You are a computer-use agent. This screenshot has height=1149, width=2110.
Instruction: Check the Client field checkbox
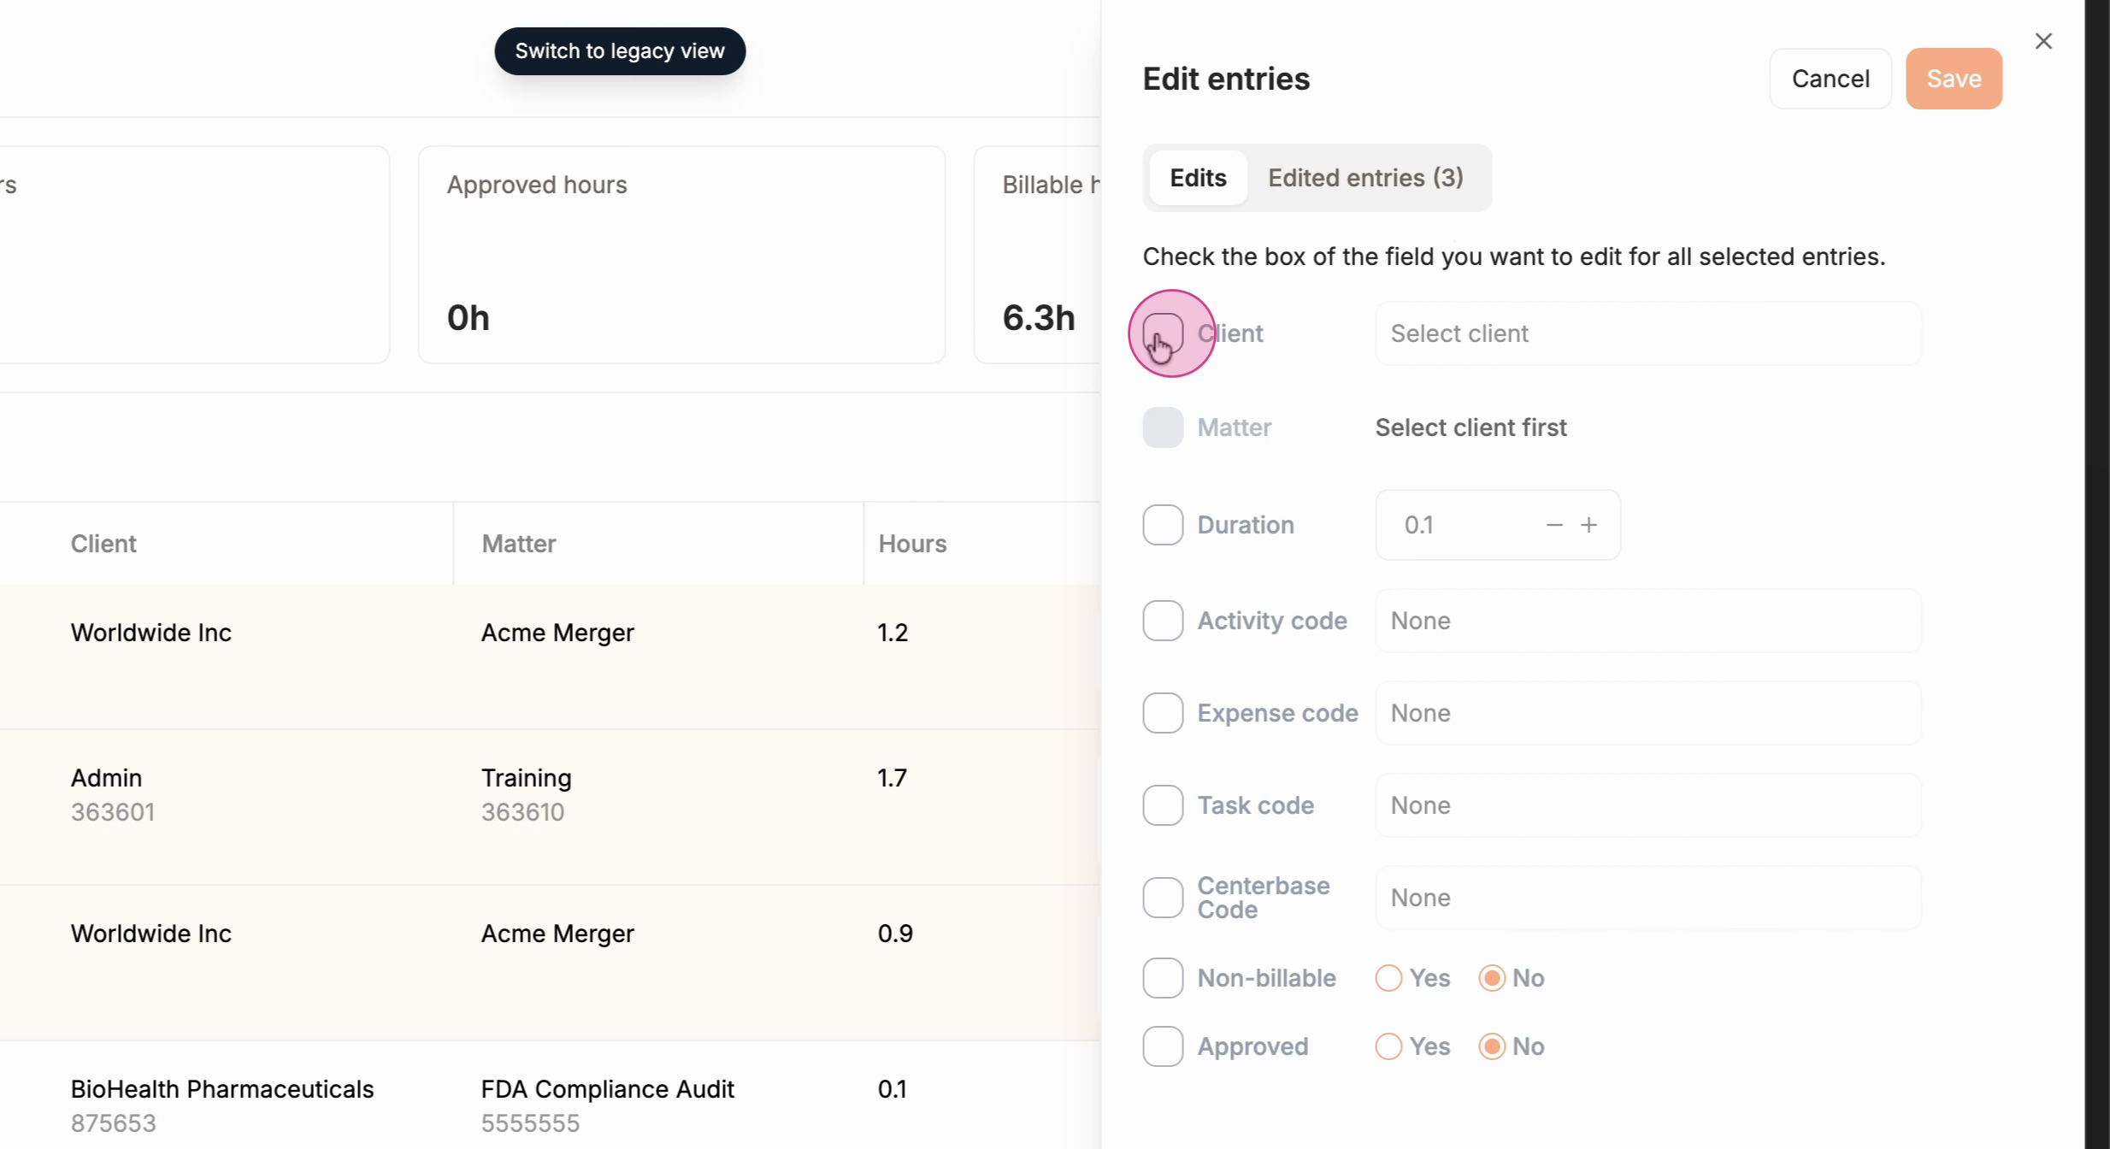tap(1163, 333)
